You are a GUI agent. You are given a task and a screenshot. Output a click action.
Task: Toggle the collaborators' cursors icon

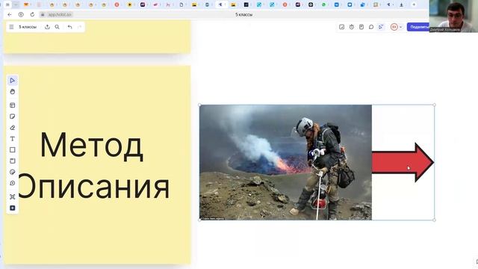[x=381, y=27]
